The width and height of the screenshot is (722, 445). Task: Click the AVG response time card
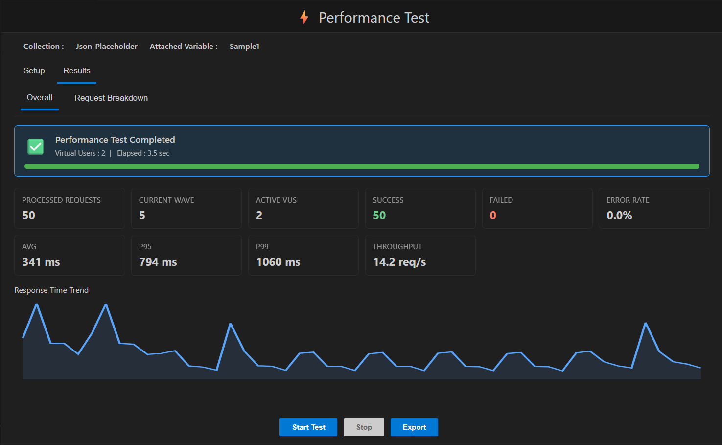[x=70, y=255]
